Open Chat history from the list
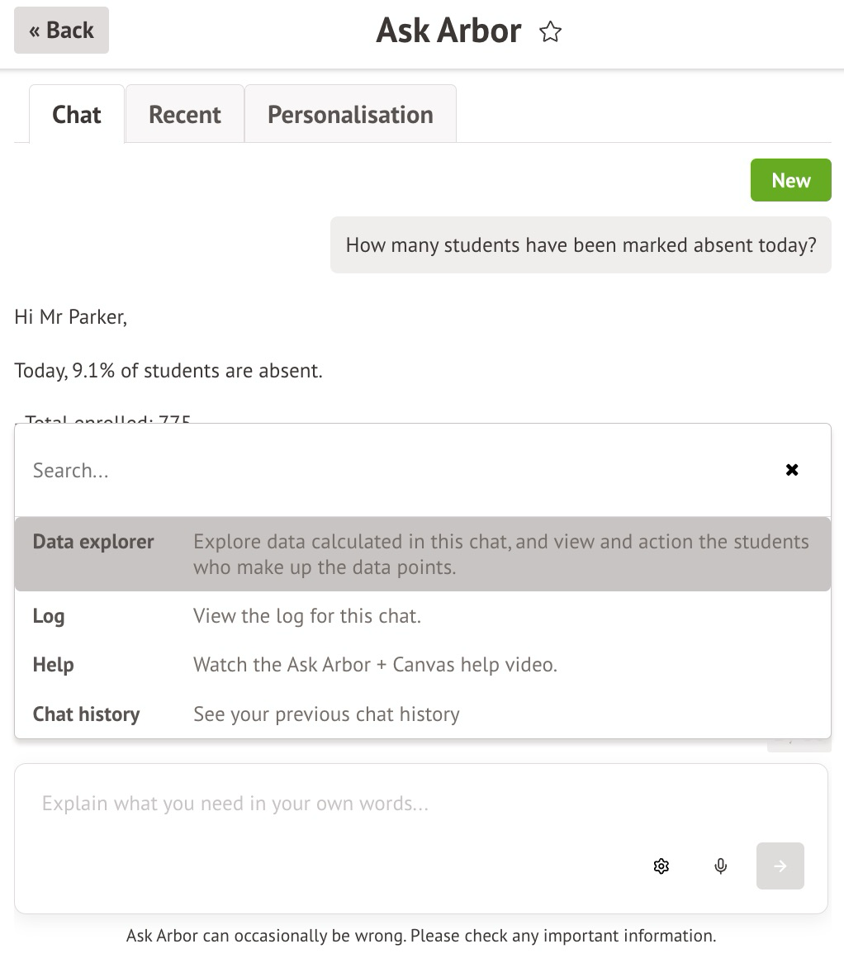 (x=86, y=714)
